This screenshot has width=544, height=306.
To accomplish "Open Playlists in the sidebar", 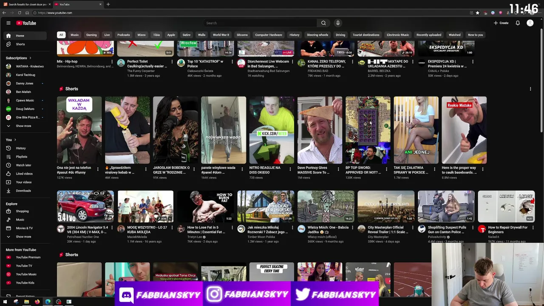I will [25, 157].
